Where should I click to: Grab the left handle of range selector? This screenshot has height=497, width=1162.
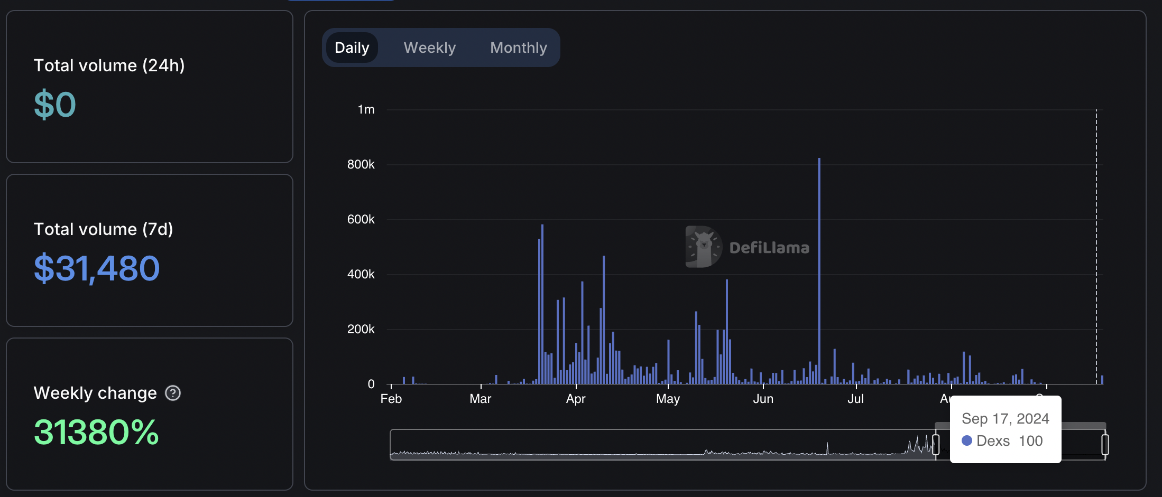pos(936,445)
